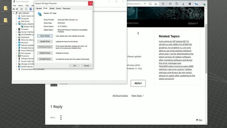Viewport: 227px width, 128px height.
Task: Click the read aloud icon in Edge address bar
Action: [x=145, y=4]
